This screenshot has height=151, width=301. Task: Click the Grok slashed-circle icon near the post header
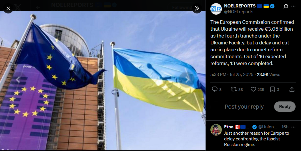click(x=286, y=6)
